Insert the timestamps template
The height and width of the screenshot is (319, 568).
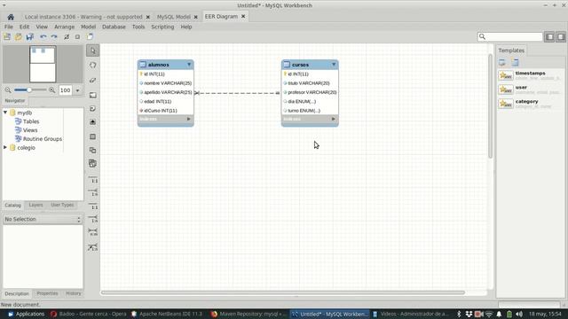click(x=529, y=75)
